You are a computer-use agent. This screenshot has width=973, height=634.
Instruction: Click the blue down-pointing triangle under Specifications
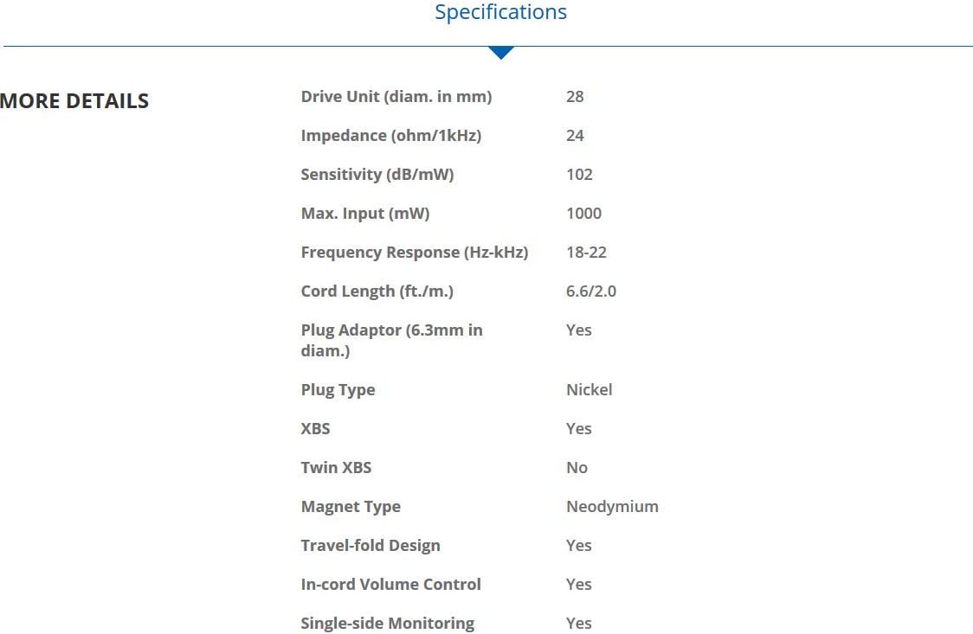(x=500, y=53)
